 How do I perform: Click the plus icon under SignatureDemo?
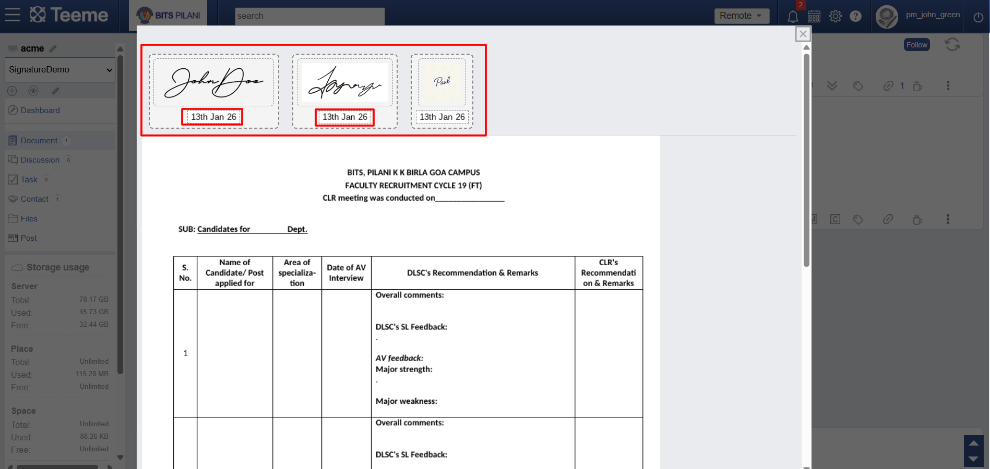pyautogui.click(x=12, y=91)
